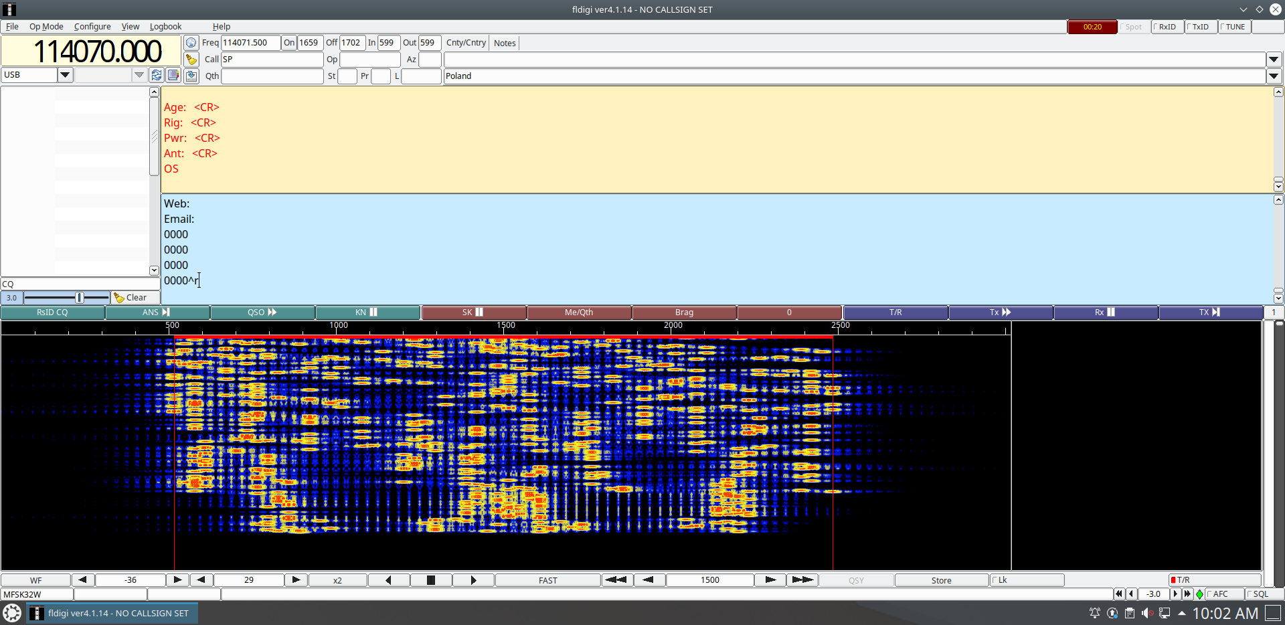The height and width of the screenshot is (625, 1285).
Task: Click the FAST waterfall speed button
Action: point(548,580)
